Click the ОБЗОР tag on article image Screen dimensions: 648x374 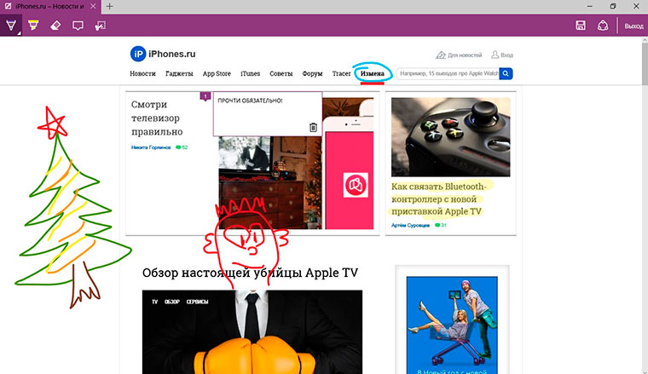172,302
